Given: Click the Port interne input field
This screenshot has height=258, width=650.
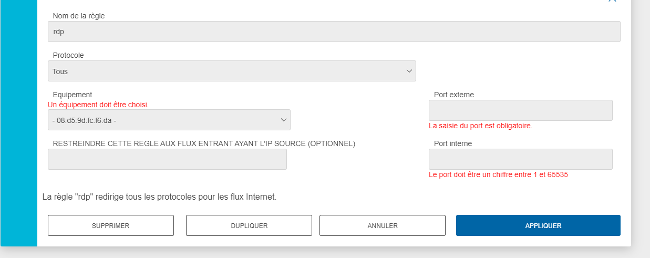Looking at the screenshot, I should pos(521,159).
